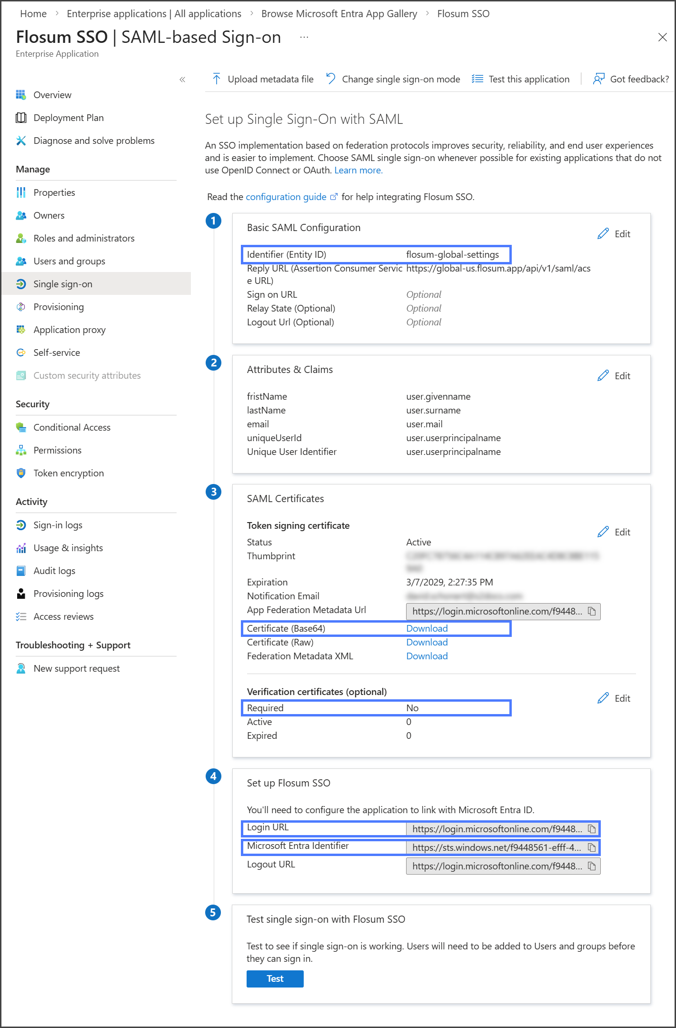
Task: Copy the Microsoft Entra Identifier value
Action: [592, 847]
